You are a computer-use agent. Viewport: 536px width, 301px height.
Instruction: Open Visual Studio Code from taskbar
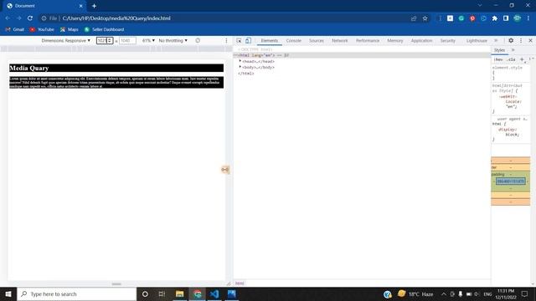click(x=214, y=293)
